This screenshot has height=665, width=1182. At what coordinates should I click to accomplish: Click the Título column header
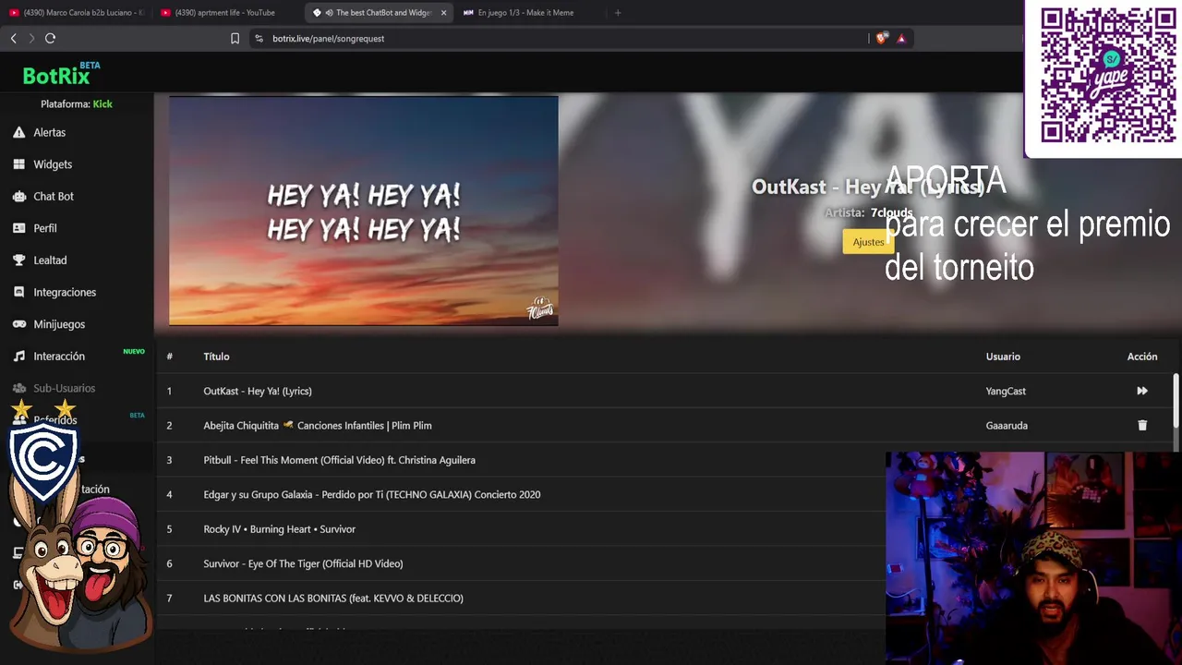[x=216, y=357]
